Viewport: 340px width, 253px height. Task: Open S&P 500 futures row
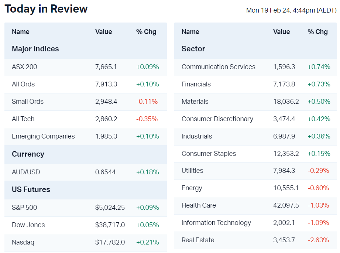[24, 208]
